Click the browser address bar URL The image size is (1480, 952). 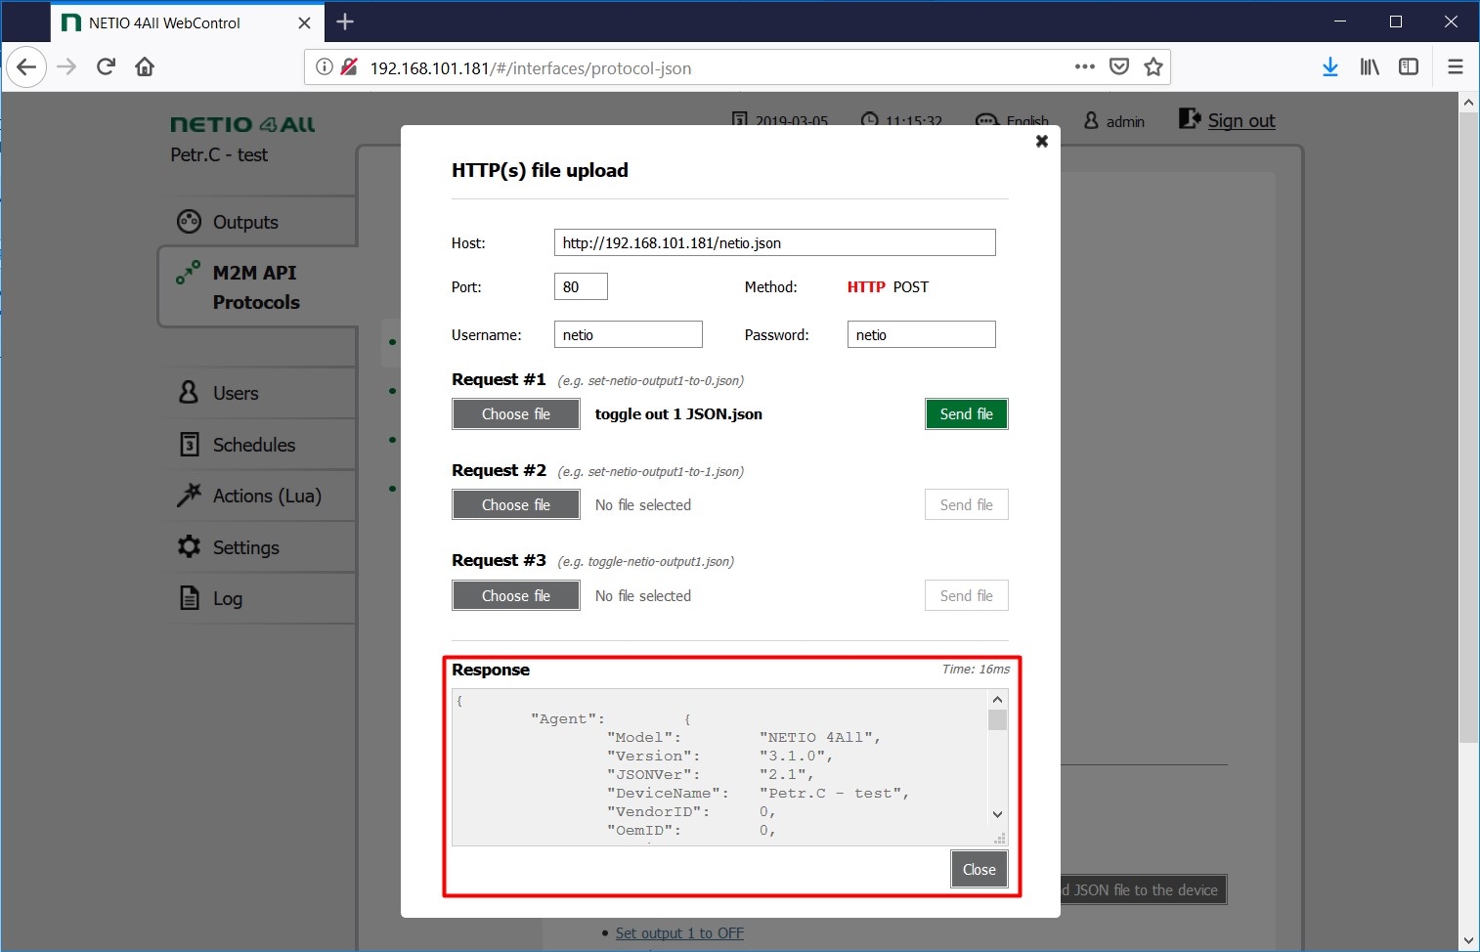click(x=531, y=67)
